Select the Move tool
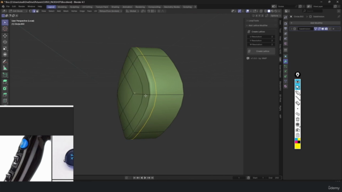 click(5, 36)
